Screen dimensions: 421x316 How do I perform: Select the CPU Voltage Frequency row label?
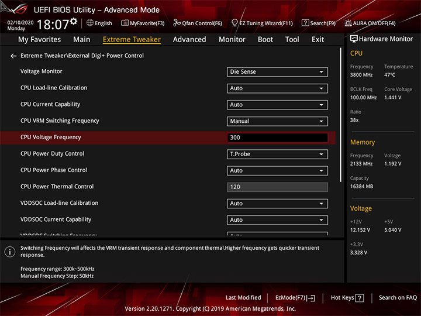(x=51, y=138)
